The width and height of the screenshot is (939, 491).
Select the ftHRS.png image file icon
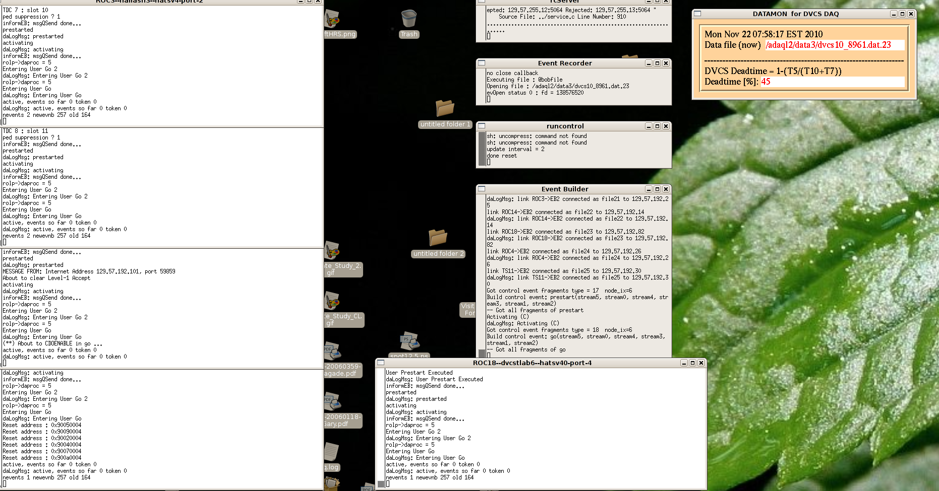pos(332,19)
